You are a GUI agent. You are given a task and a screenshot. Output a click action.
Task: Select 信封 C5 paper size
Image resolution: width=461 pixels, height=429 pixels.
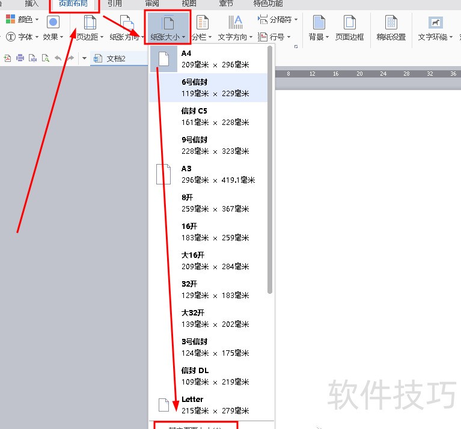point(209,117)
